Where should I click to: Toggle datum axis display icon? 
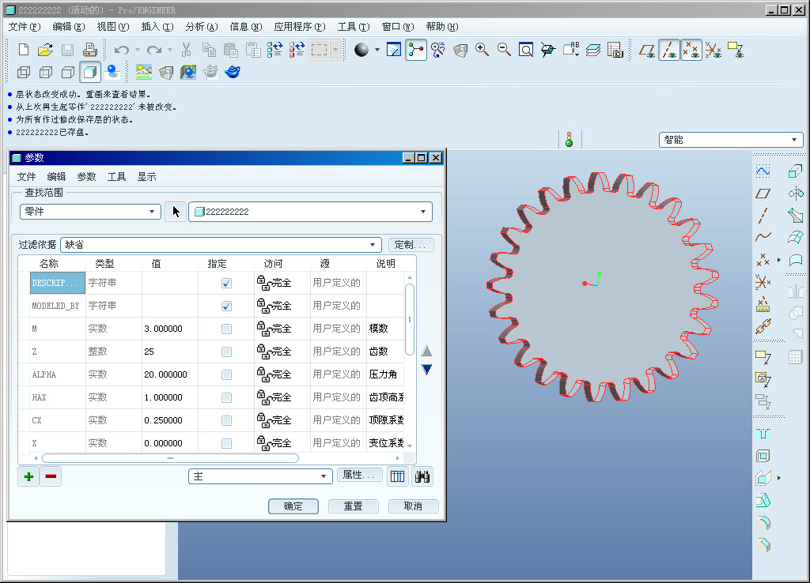coord(669,50)
